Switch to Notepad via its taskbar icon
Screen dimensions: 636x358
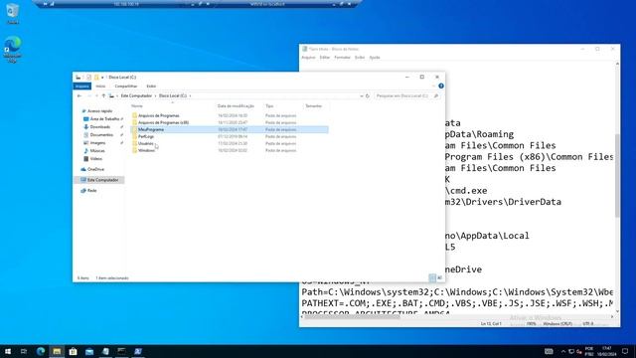tap(105, 351)
